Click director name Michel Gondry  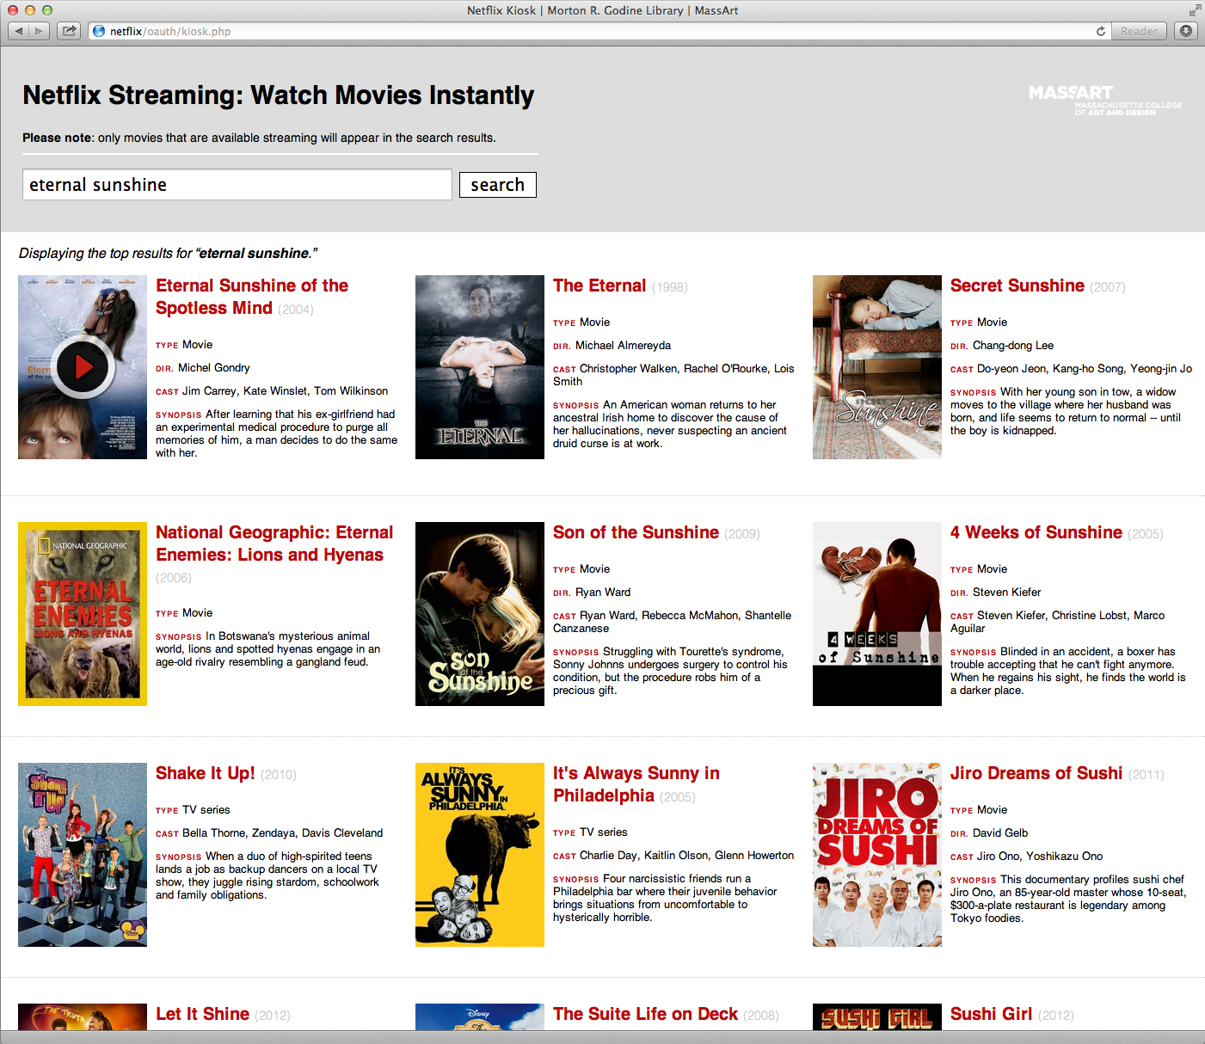214,368
